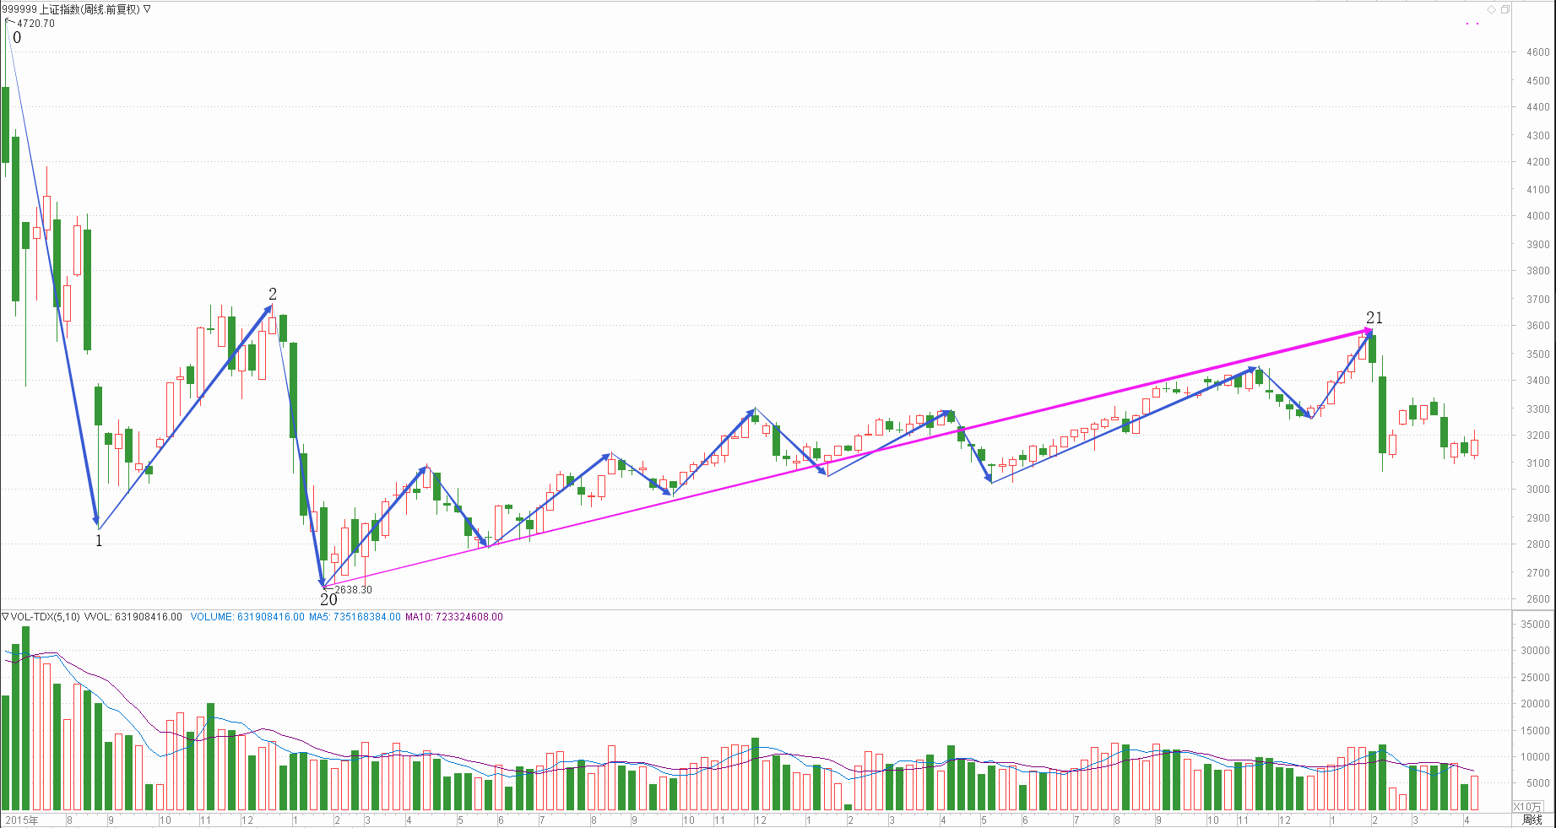Screen dimensions: 1556x828
Task: Click the 999999 上证指数 chart title
Action: [70, 9]
